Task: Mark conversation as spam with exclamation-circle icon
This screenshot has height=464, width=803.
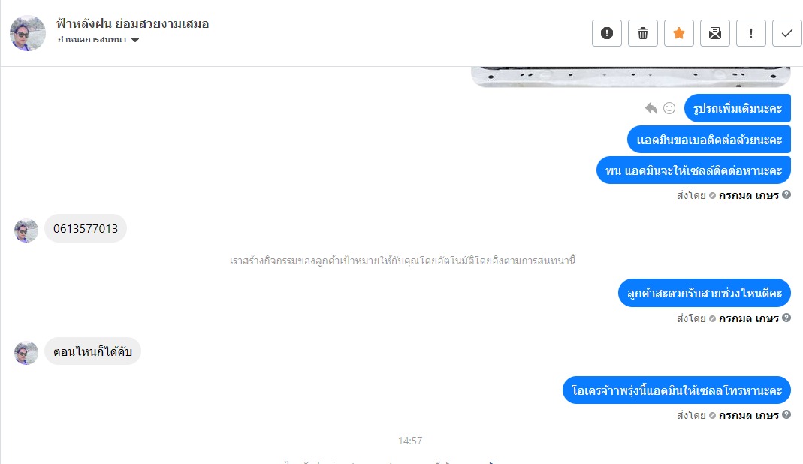Action: pos(607,33)
